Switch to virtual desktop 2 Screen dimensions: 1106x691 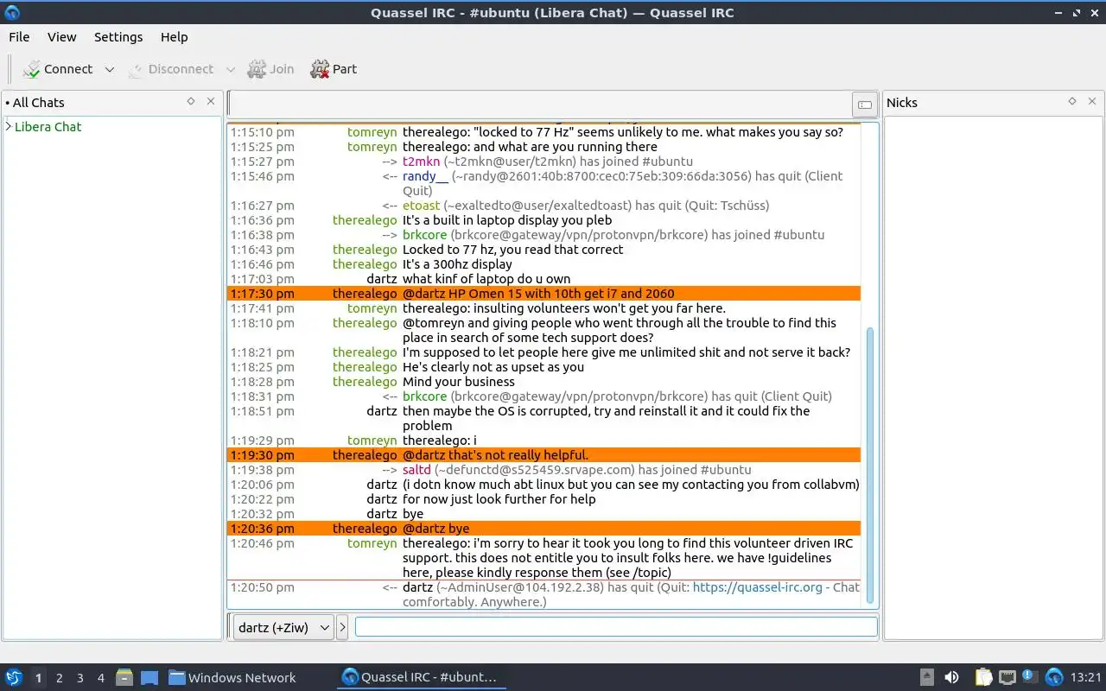click(59, 678)
